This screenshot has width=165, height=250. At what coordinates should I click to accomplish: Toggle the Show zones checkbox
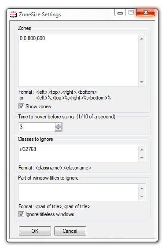(21, 107)
